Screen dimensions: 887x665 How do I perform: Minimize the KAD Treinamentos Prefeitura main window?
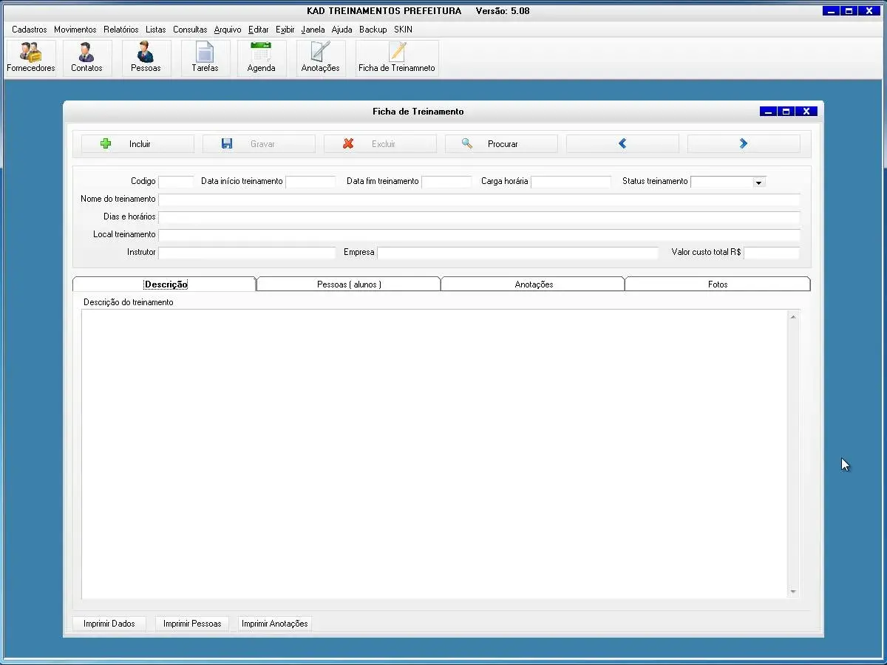pos(832,11)
